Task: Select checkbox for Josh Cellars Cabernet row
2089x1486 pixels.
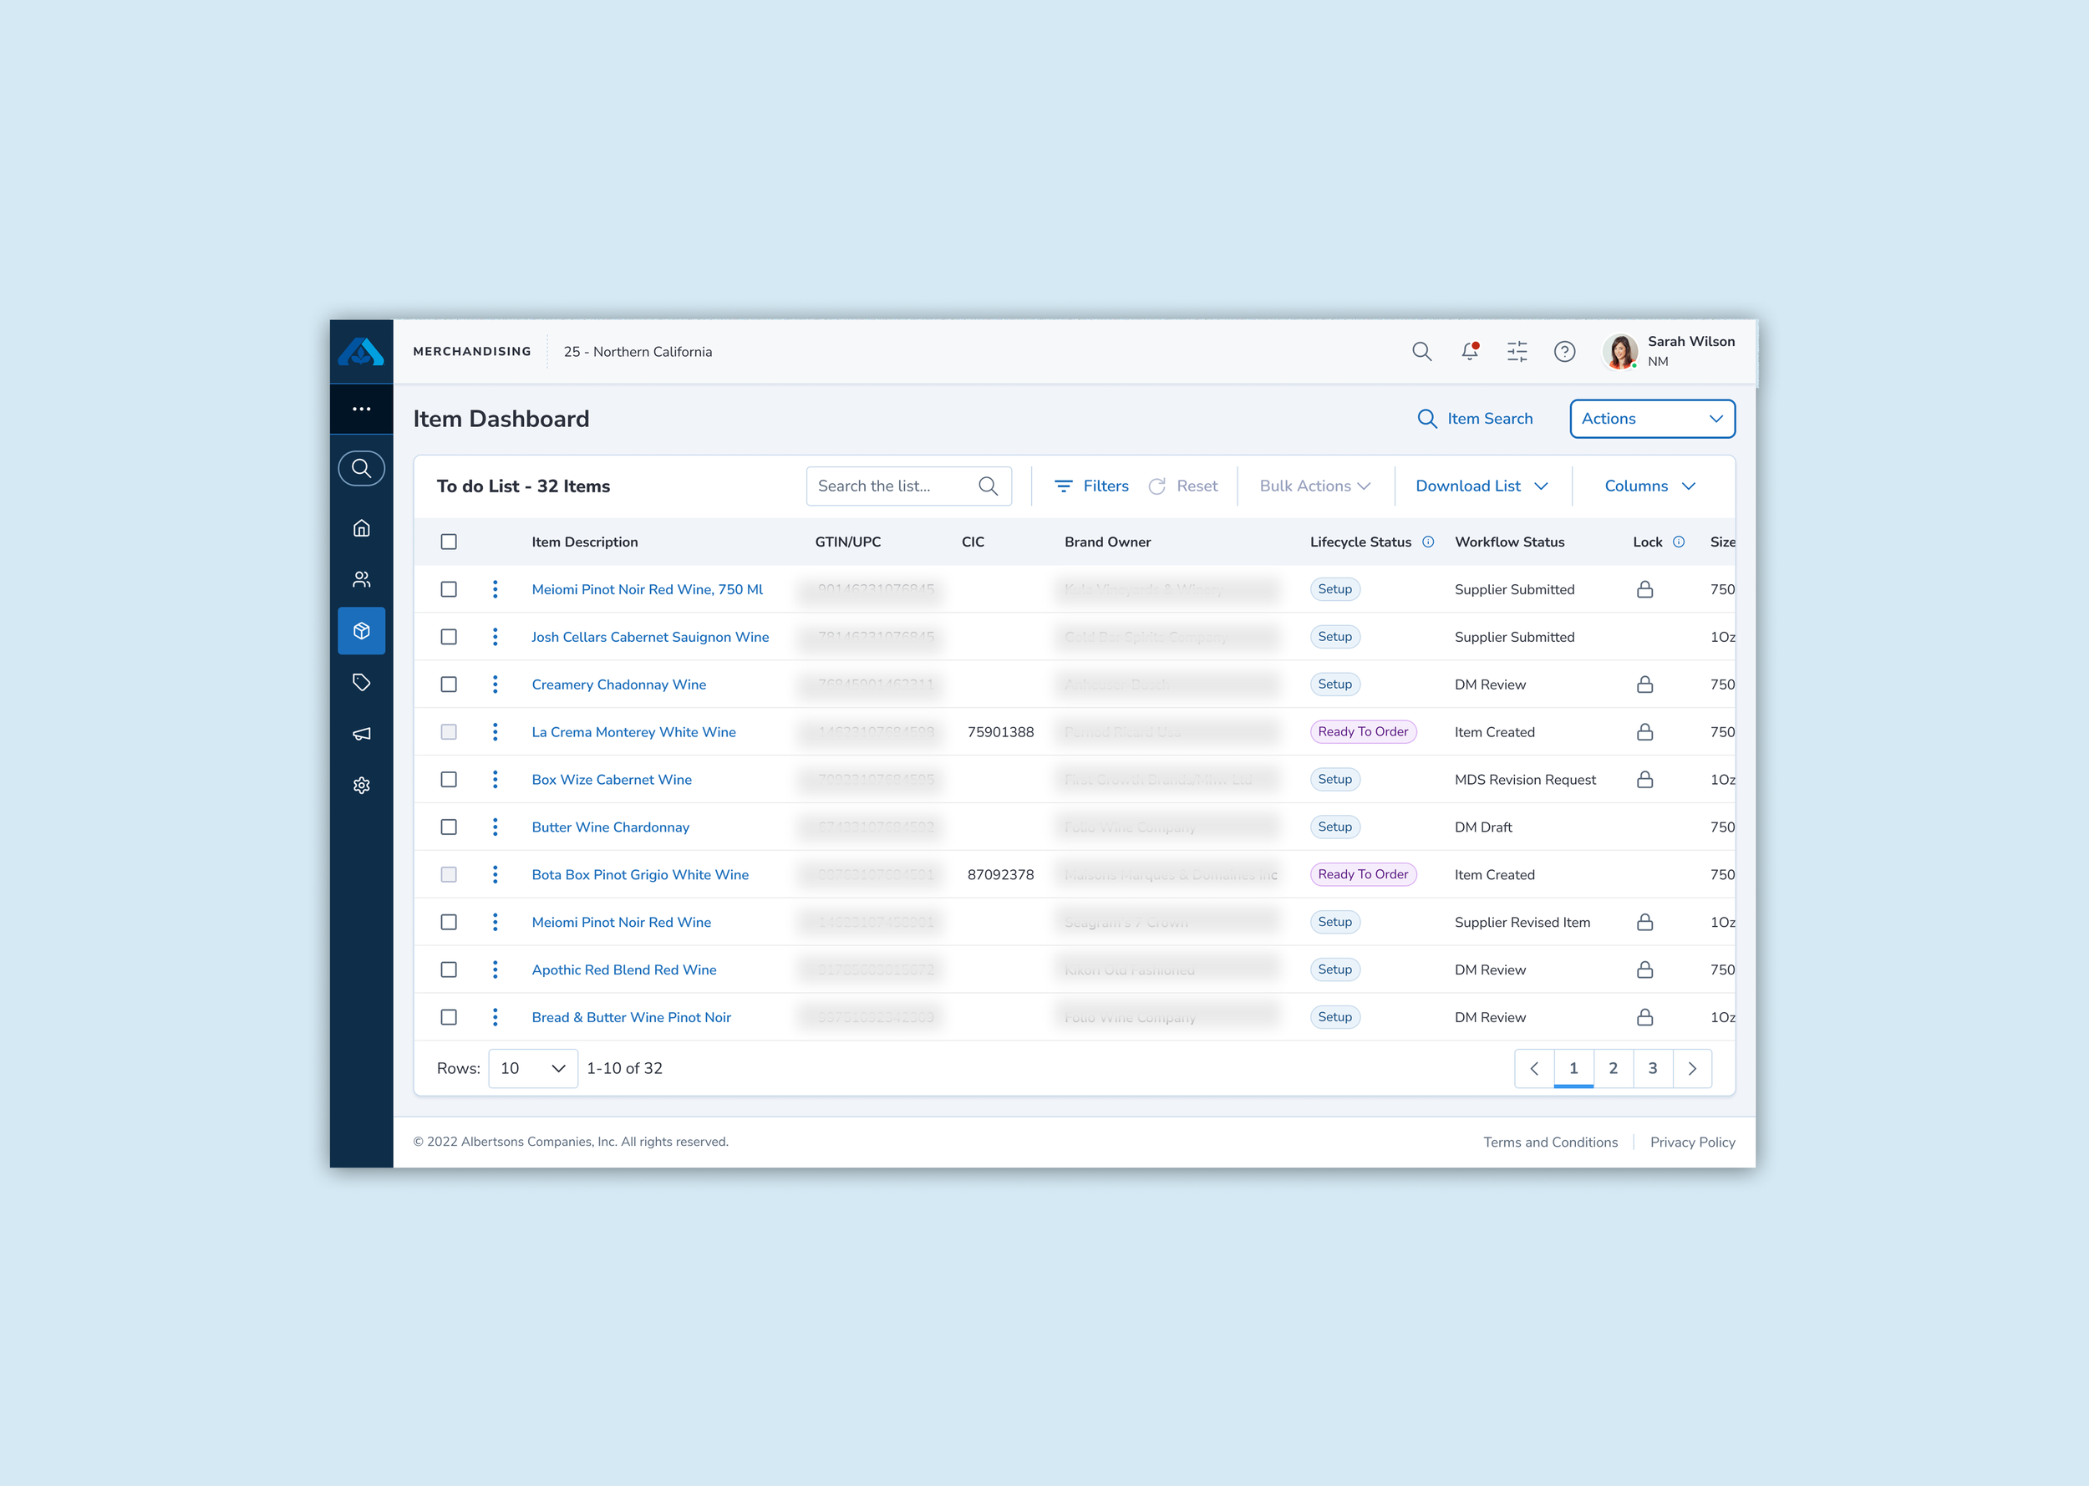Action: (448, 637)
